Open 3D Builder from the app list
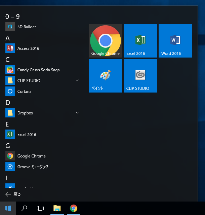The width and height of the screenshot is (205, 215). (x=27, y=27)
